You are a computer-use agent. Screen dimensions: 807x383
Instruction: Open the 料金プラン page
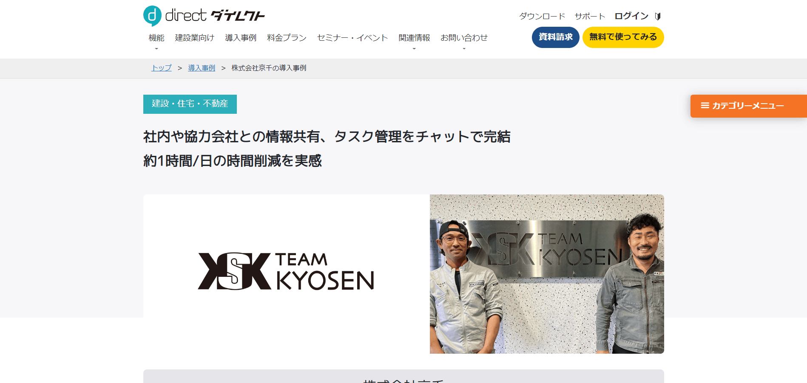tap(287, 38)
